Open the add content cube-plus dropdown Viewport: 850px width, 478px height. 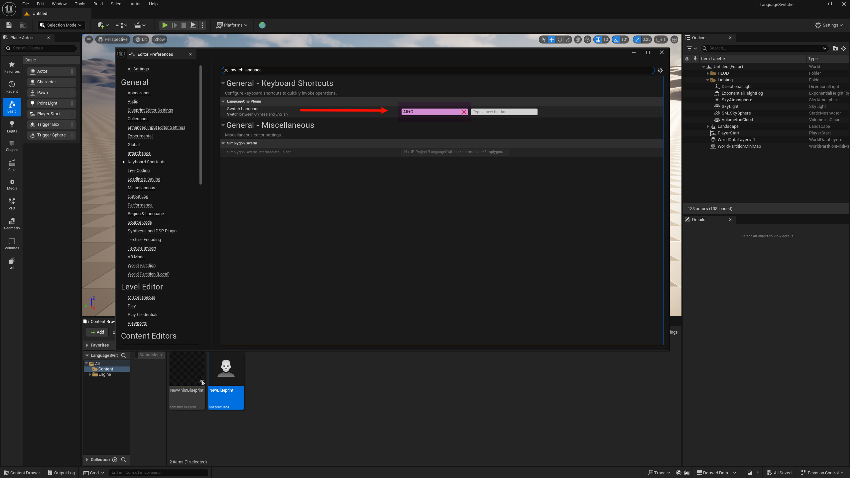click(103, 25)
